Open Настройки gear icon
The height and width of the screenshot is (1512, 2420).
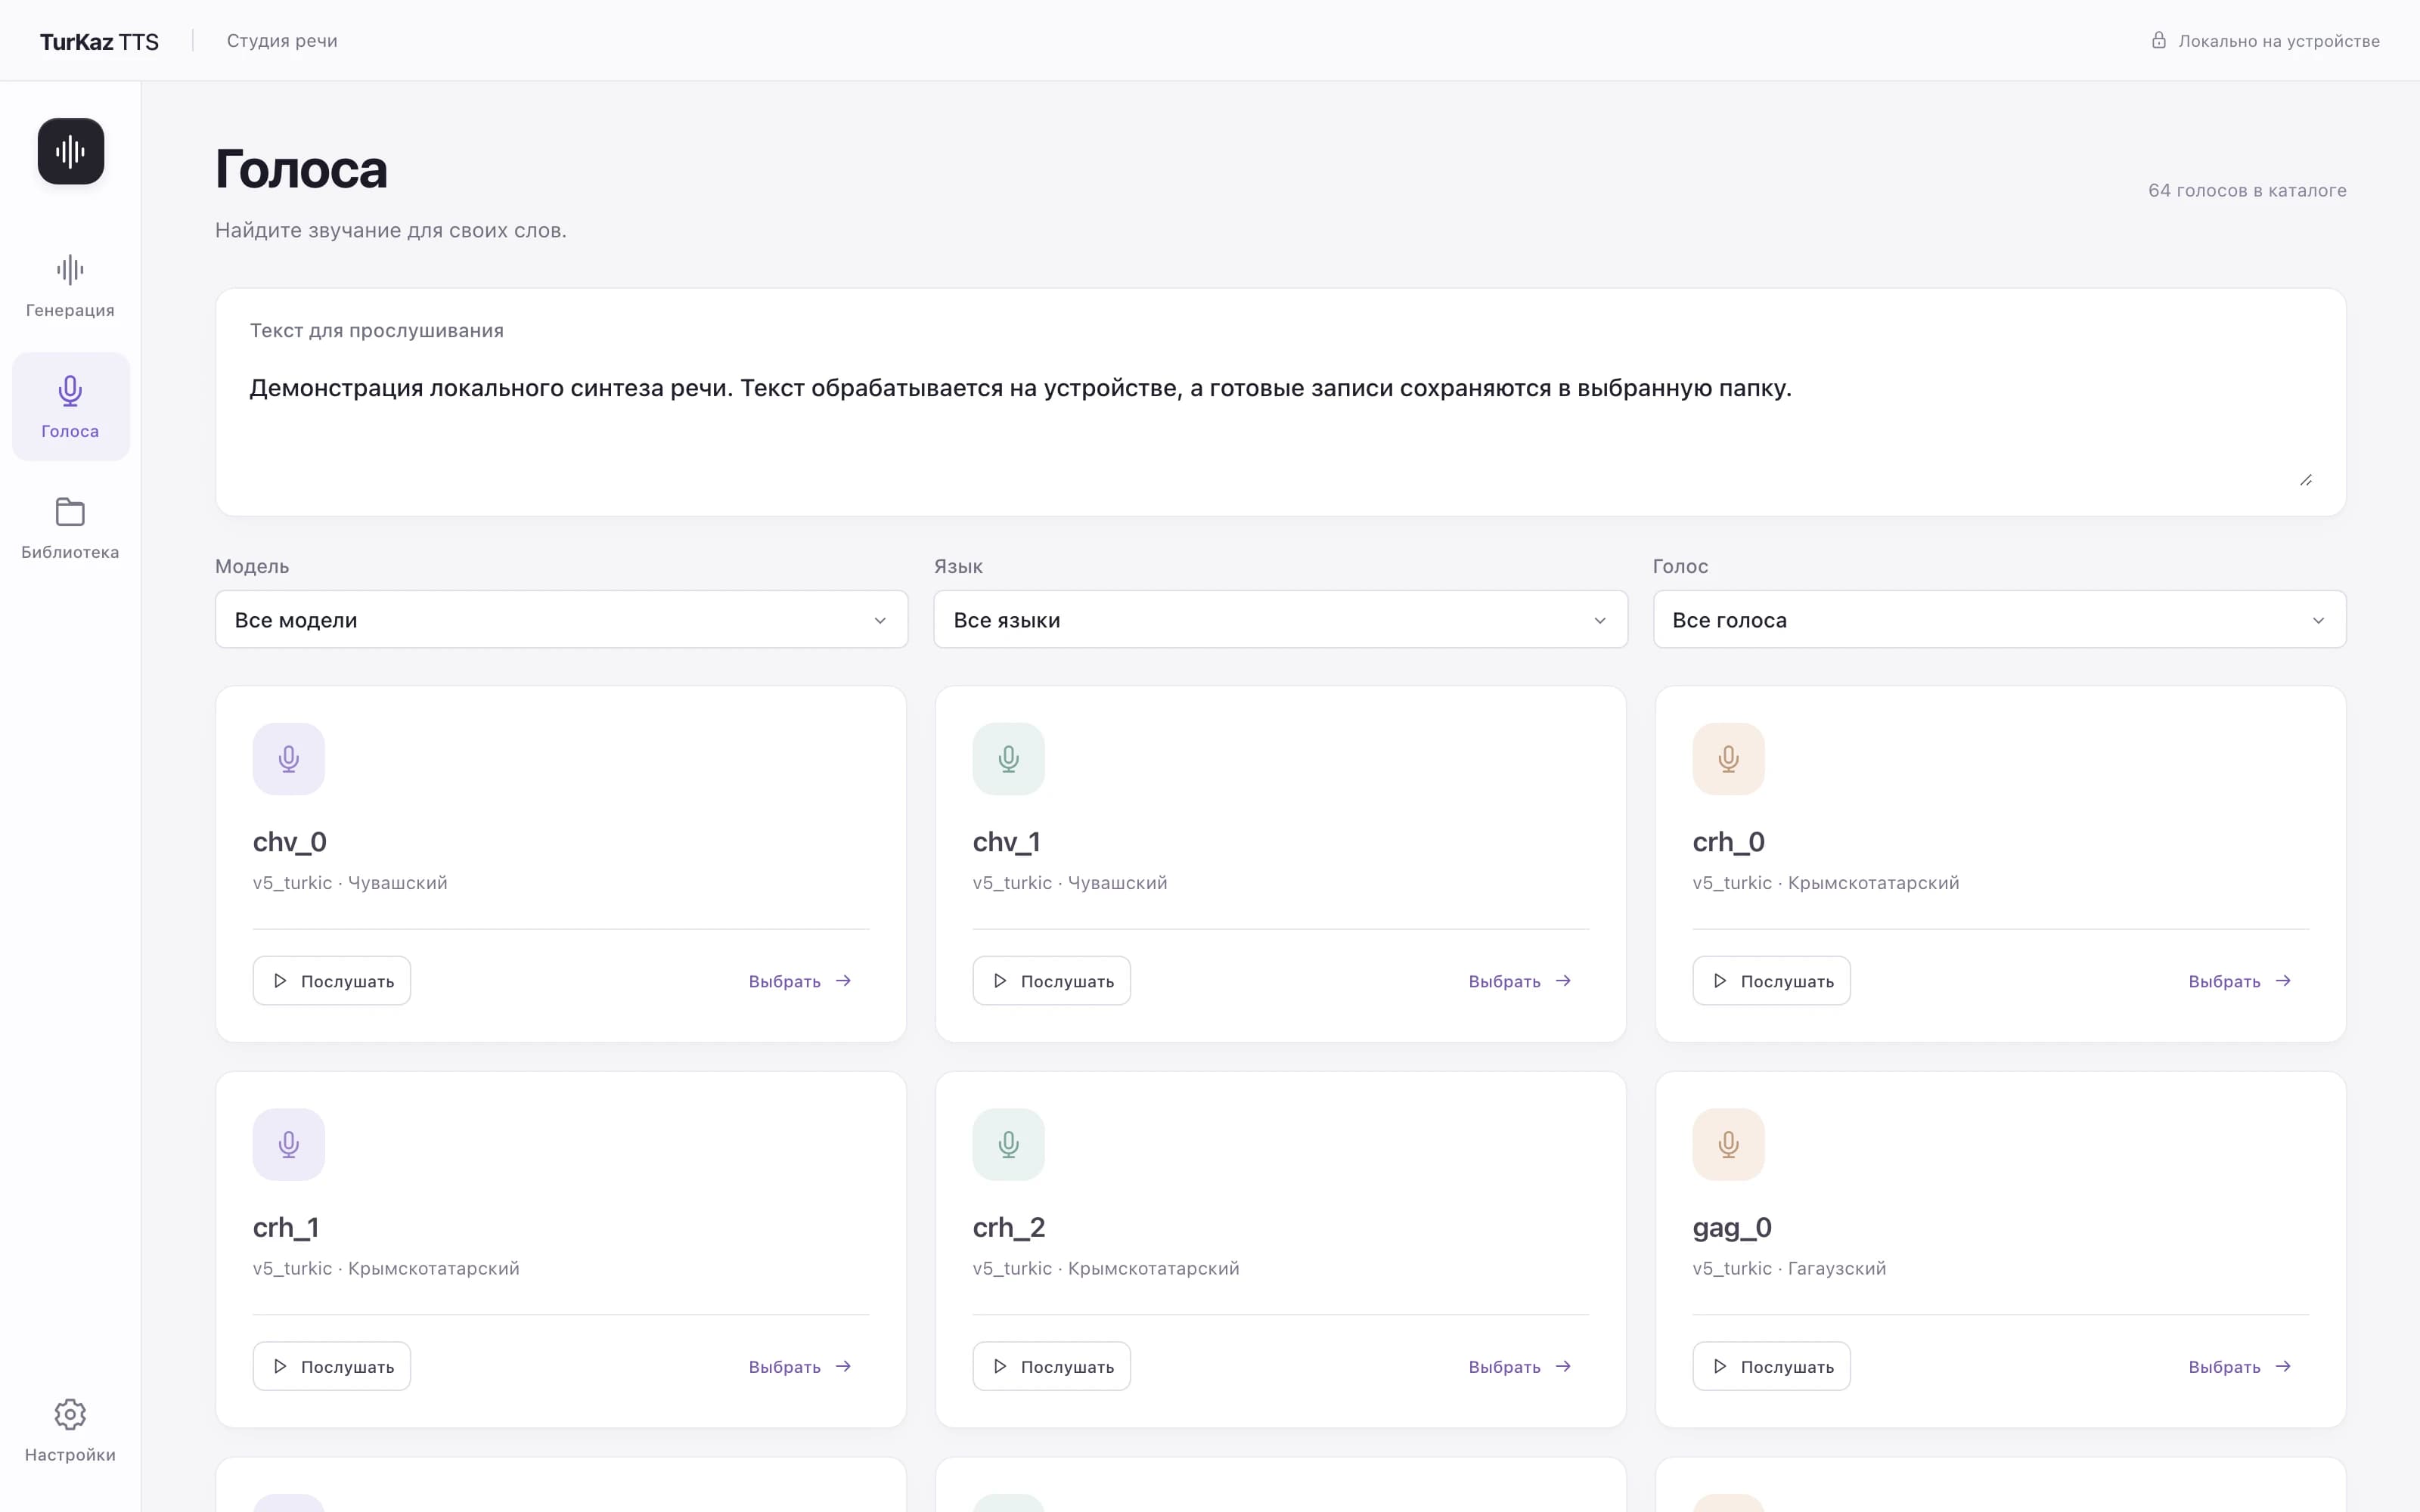[x=70, y=1414]
